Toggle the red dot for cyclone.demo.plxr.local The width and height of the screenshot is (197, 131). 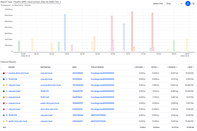4,73
